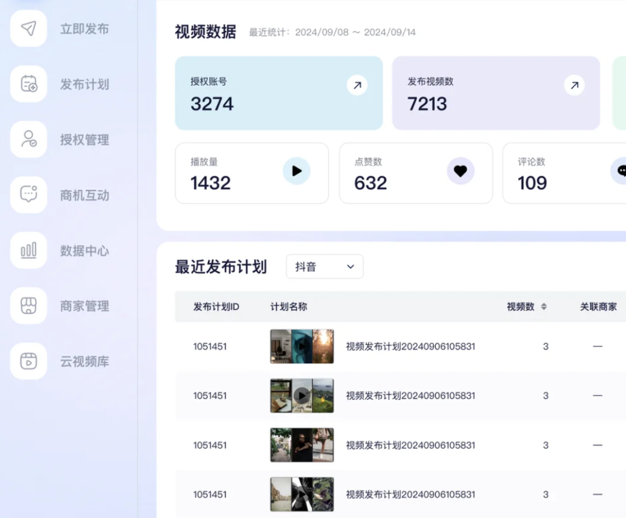Click the 授权管理 sidebar icon
The image size is (626, 518).
(x=28, y=140)
